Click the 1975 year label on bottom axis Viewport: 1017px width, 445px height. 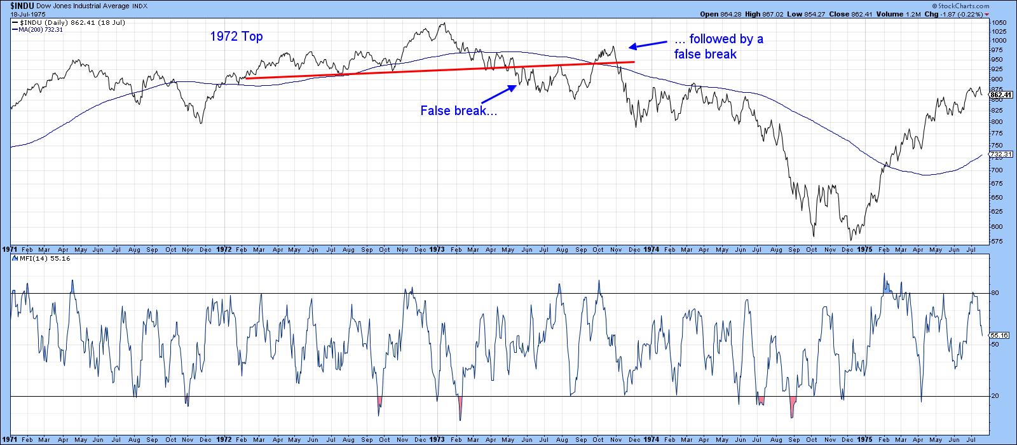864,439
